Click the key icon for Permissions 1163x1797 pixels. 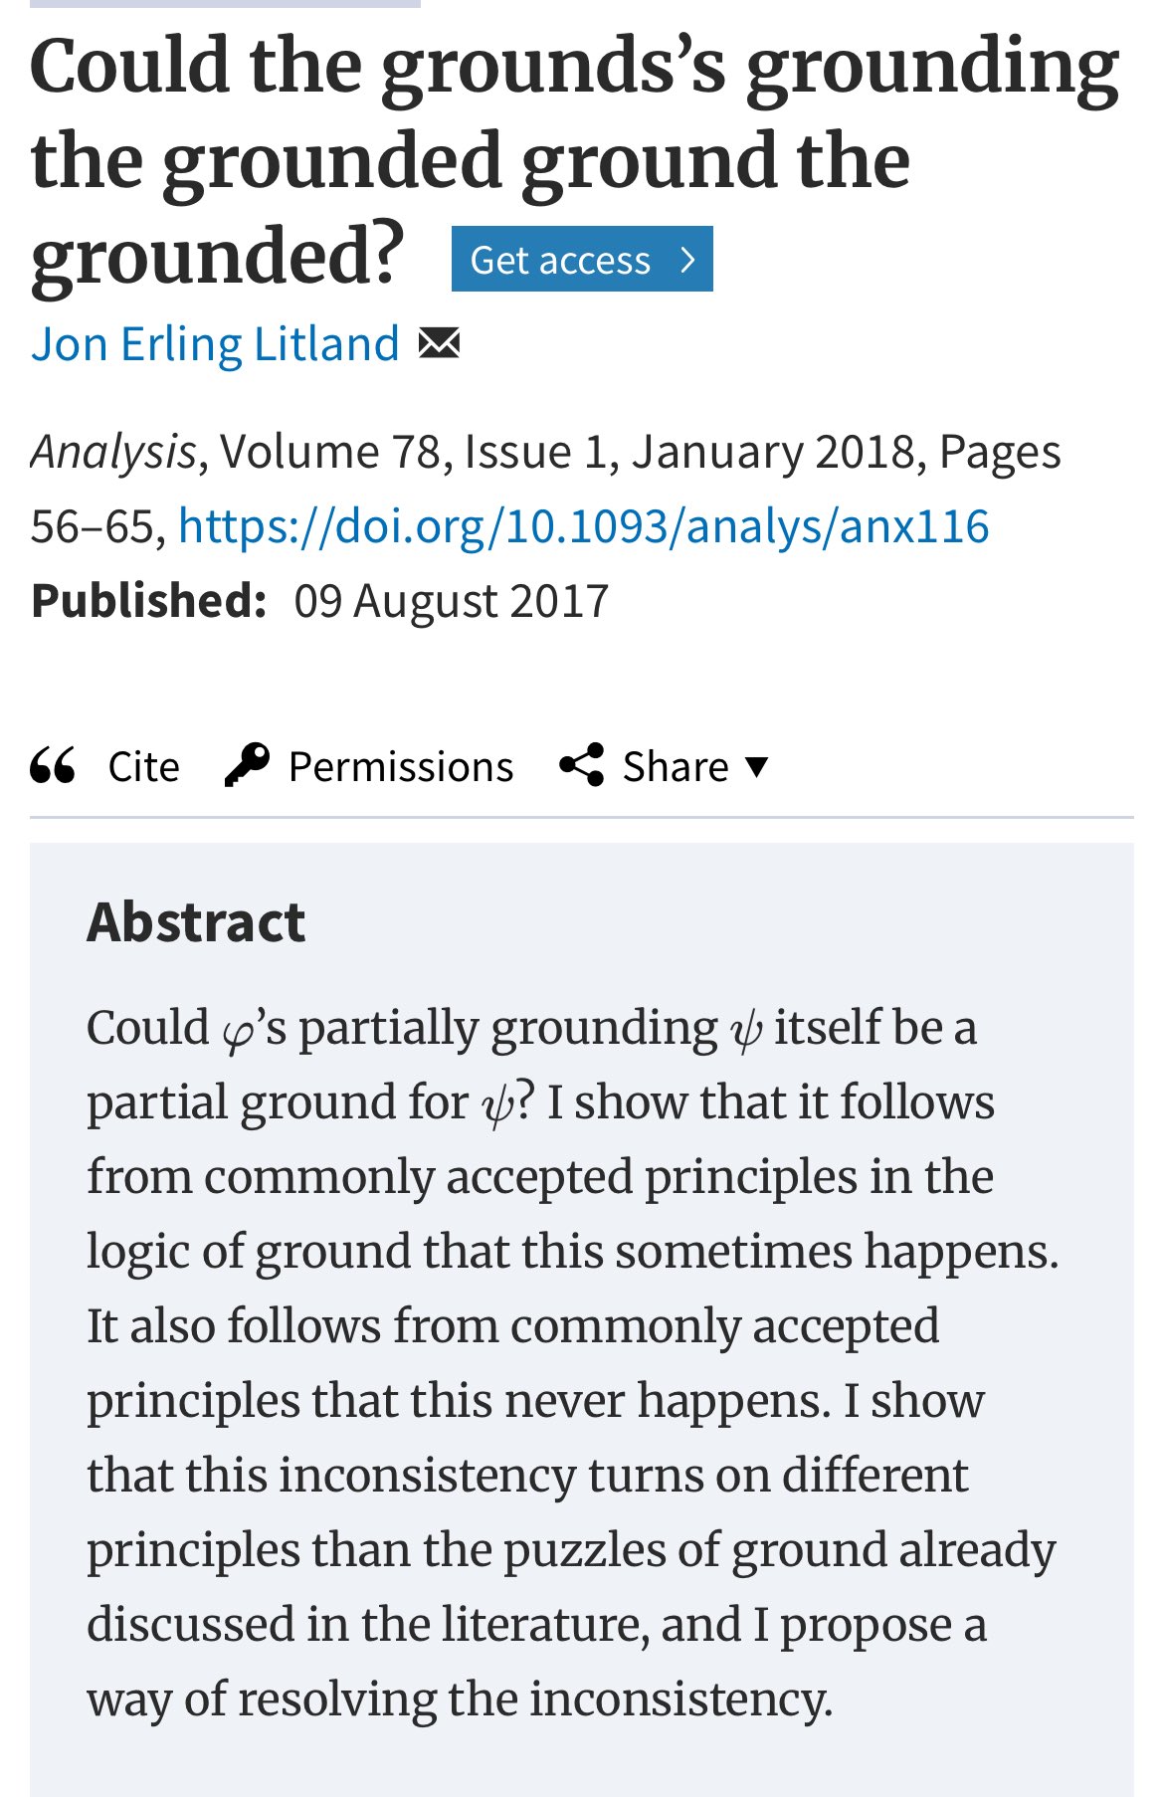pos(247,765)
